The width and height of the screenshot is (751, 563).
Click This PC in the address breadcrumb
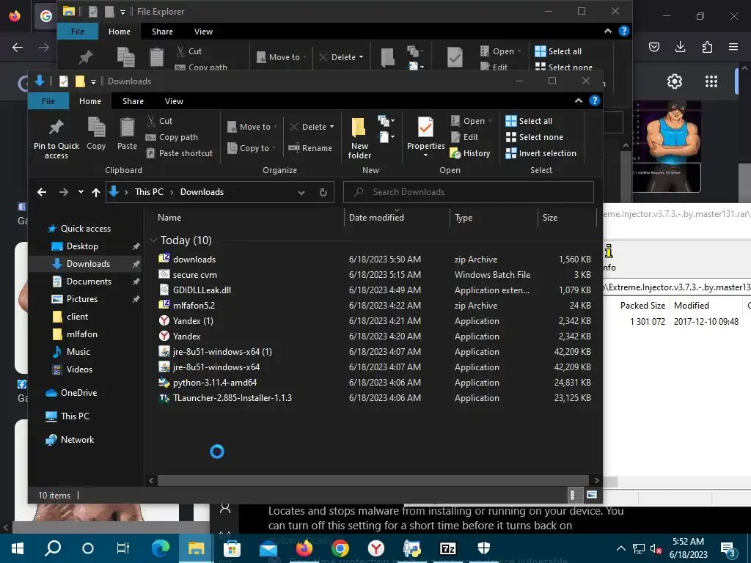click(149, 192)
